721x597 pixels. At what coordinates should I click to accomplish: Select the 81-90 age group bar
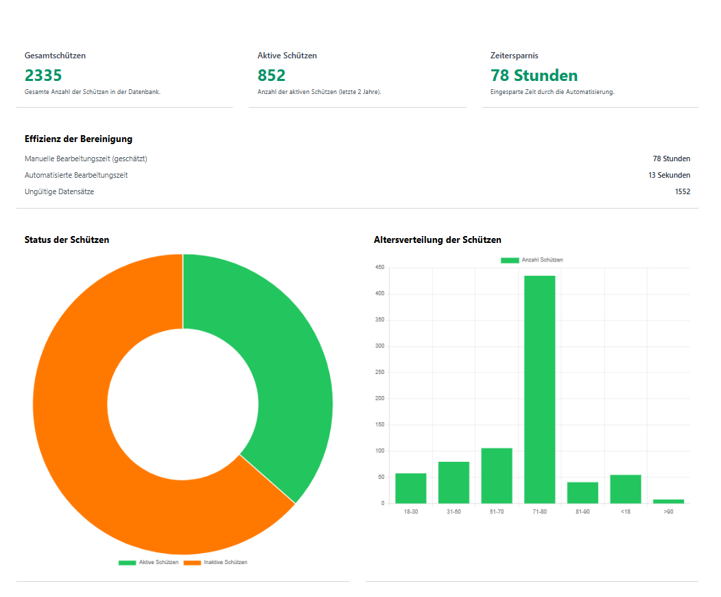pos(582,493)
